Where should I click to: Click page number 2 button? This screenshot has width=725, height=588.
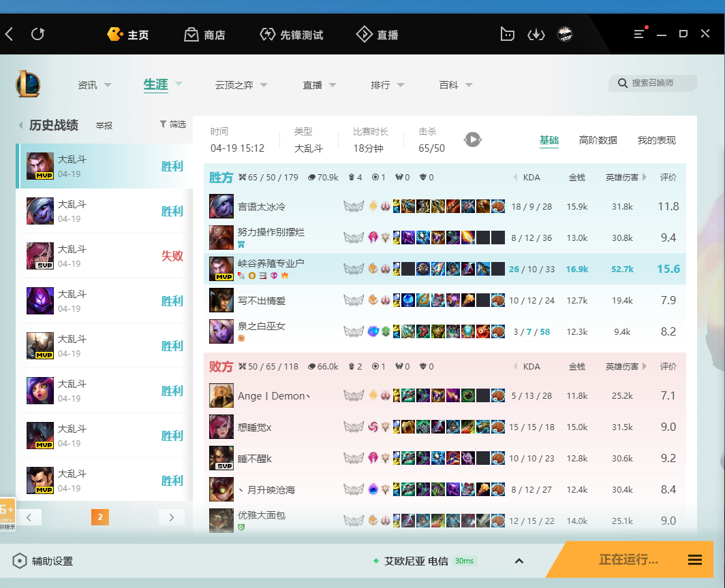(x=100, y=517)
